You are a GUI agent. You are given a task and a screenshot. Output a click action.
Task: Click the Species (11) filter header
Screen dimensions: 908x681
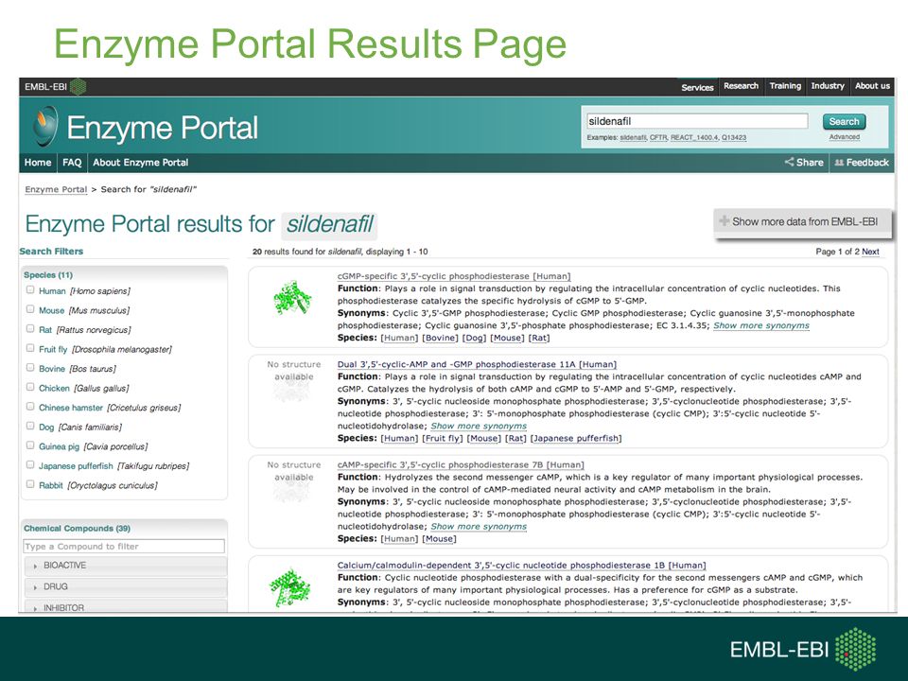pos(48,275)
